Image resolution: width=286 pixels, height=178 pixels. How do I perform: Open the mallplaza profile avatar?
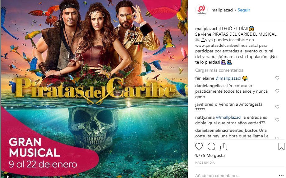click(201, 10)
